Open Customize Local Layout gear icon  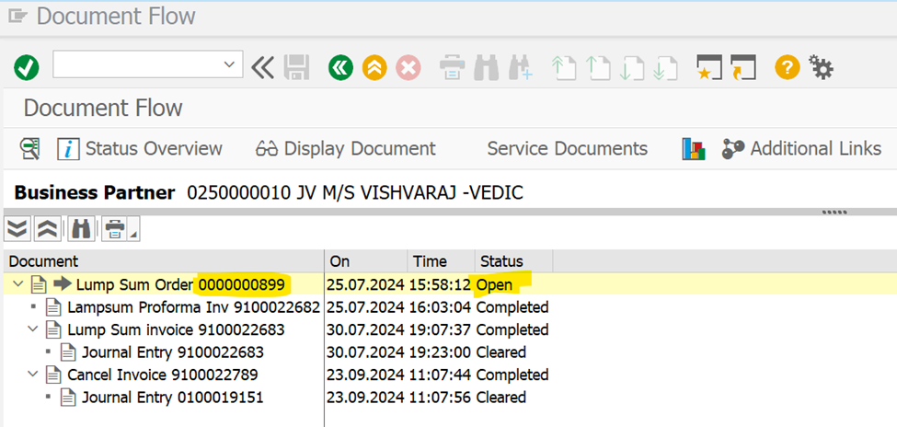click(x=821, y=67)
